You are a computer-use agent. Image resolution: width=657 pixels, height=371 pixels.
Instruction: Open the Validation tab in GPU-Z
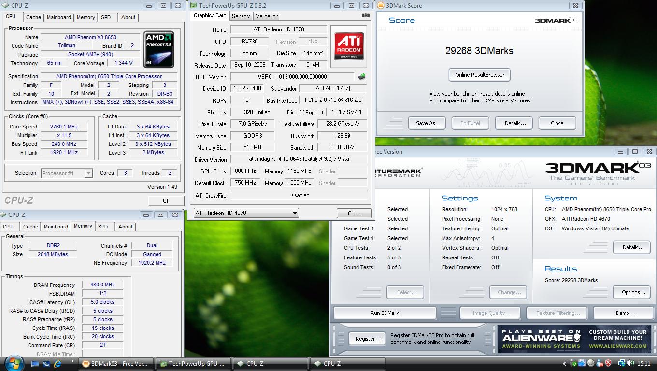click(267, 16)
